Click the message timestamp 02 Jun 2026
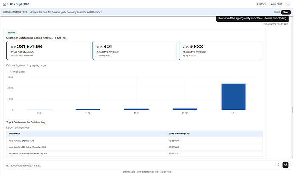Image resolution: width=294 pixels, height=176 pixels. pos(276,24)
